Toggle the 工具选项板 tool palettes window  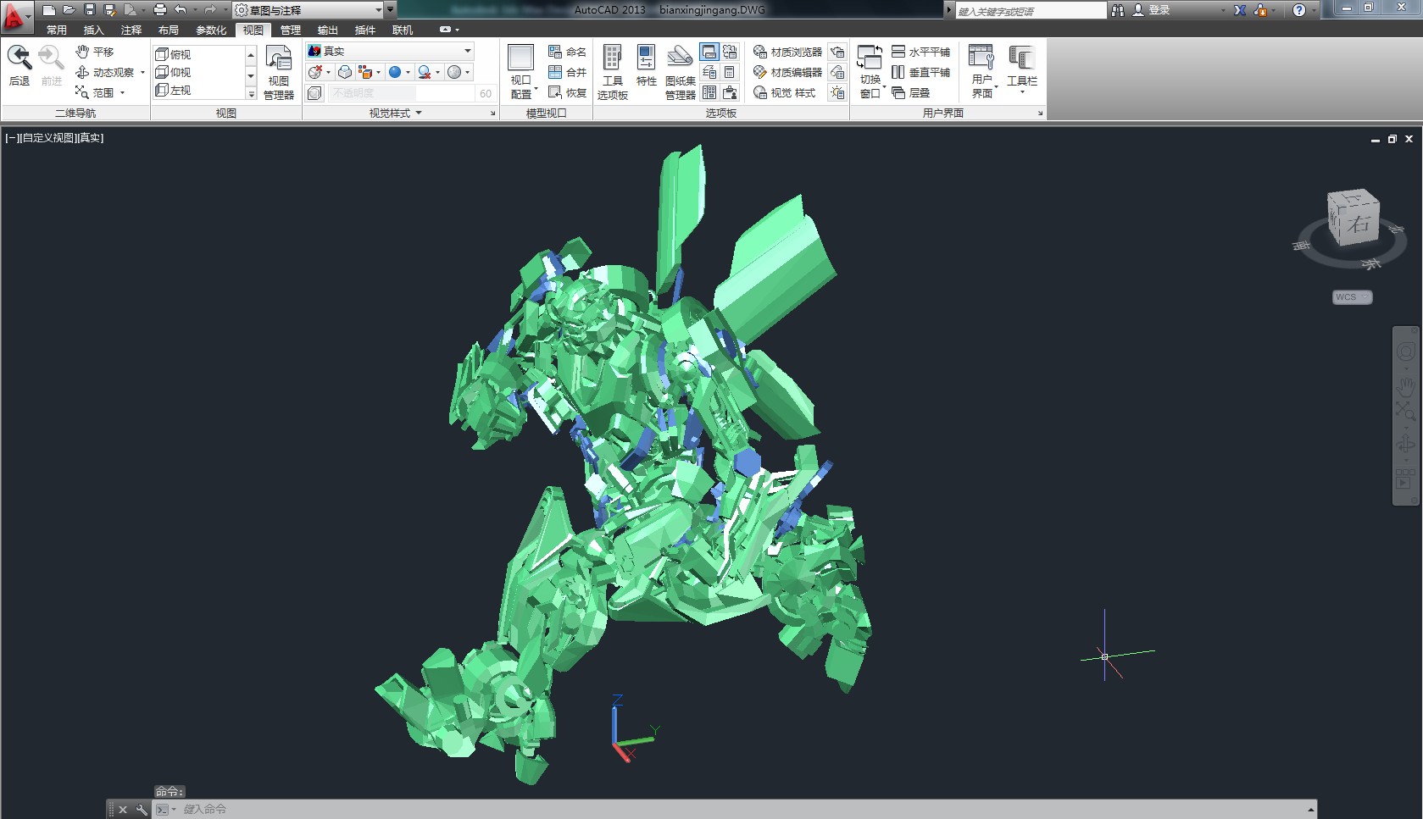click(612, 72)
